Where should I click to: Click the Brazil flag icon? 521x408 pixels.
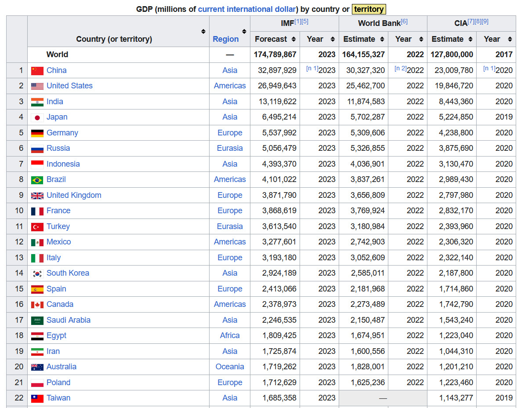coord(37,180)
